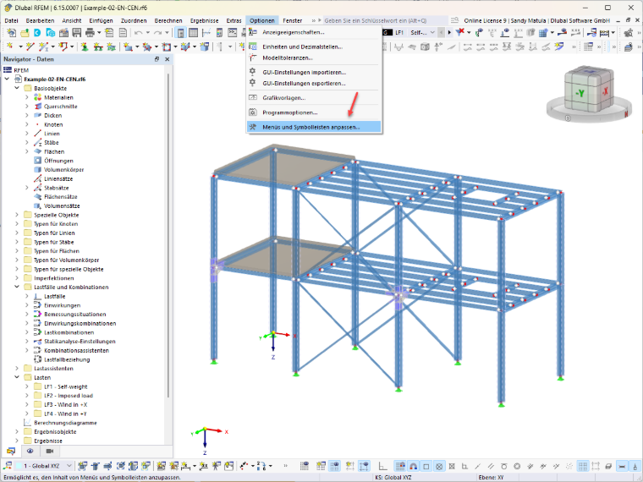Toggle the tables panel toolbar button
The height and width of the screenshot is (482, 643).
(193, 32)
